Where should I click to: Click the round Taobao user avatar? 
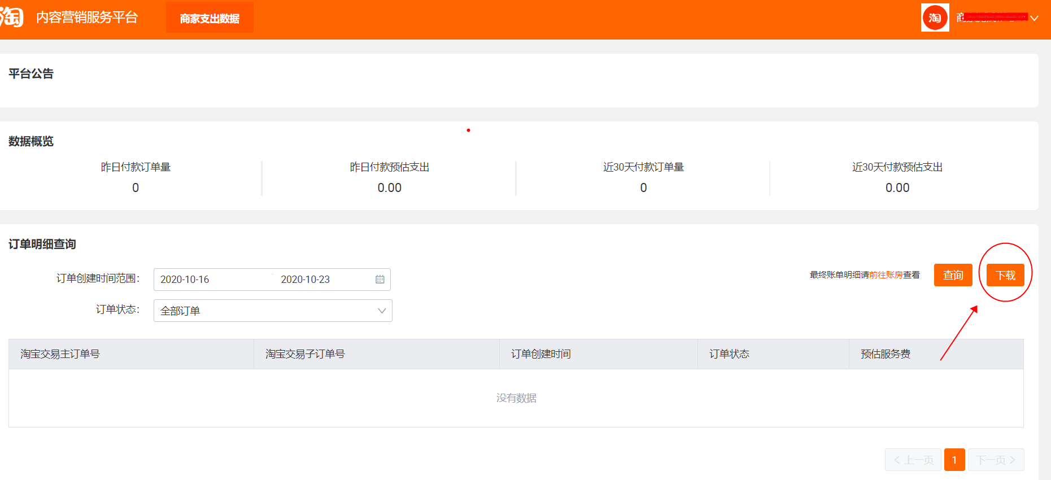click(x=935, y=18)
